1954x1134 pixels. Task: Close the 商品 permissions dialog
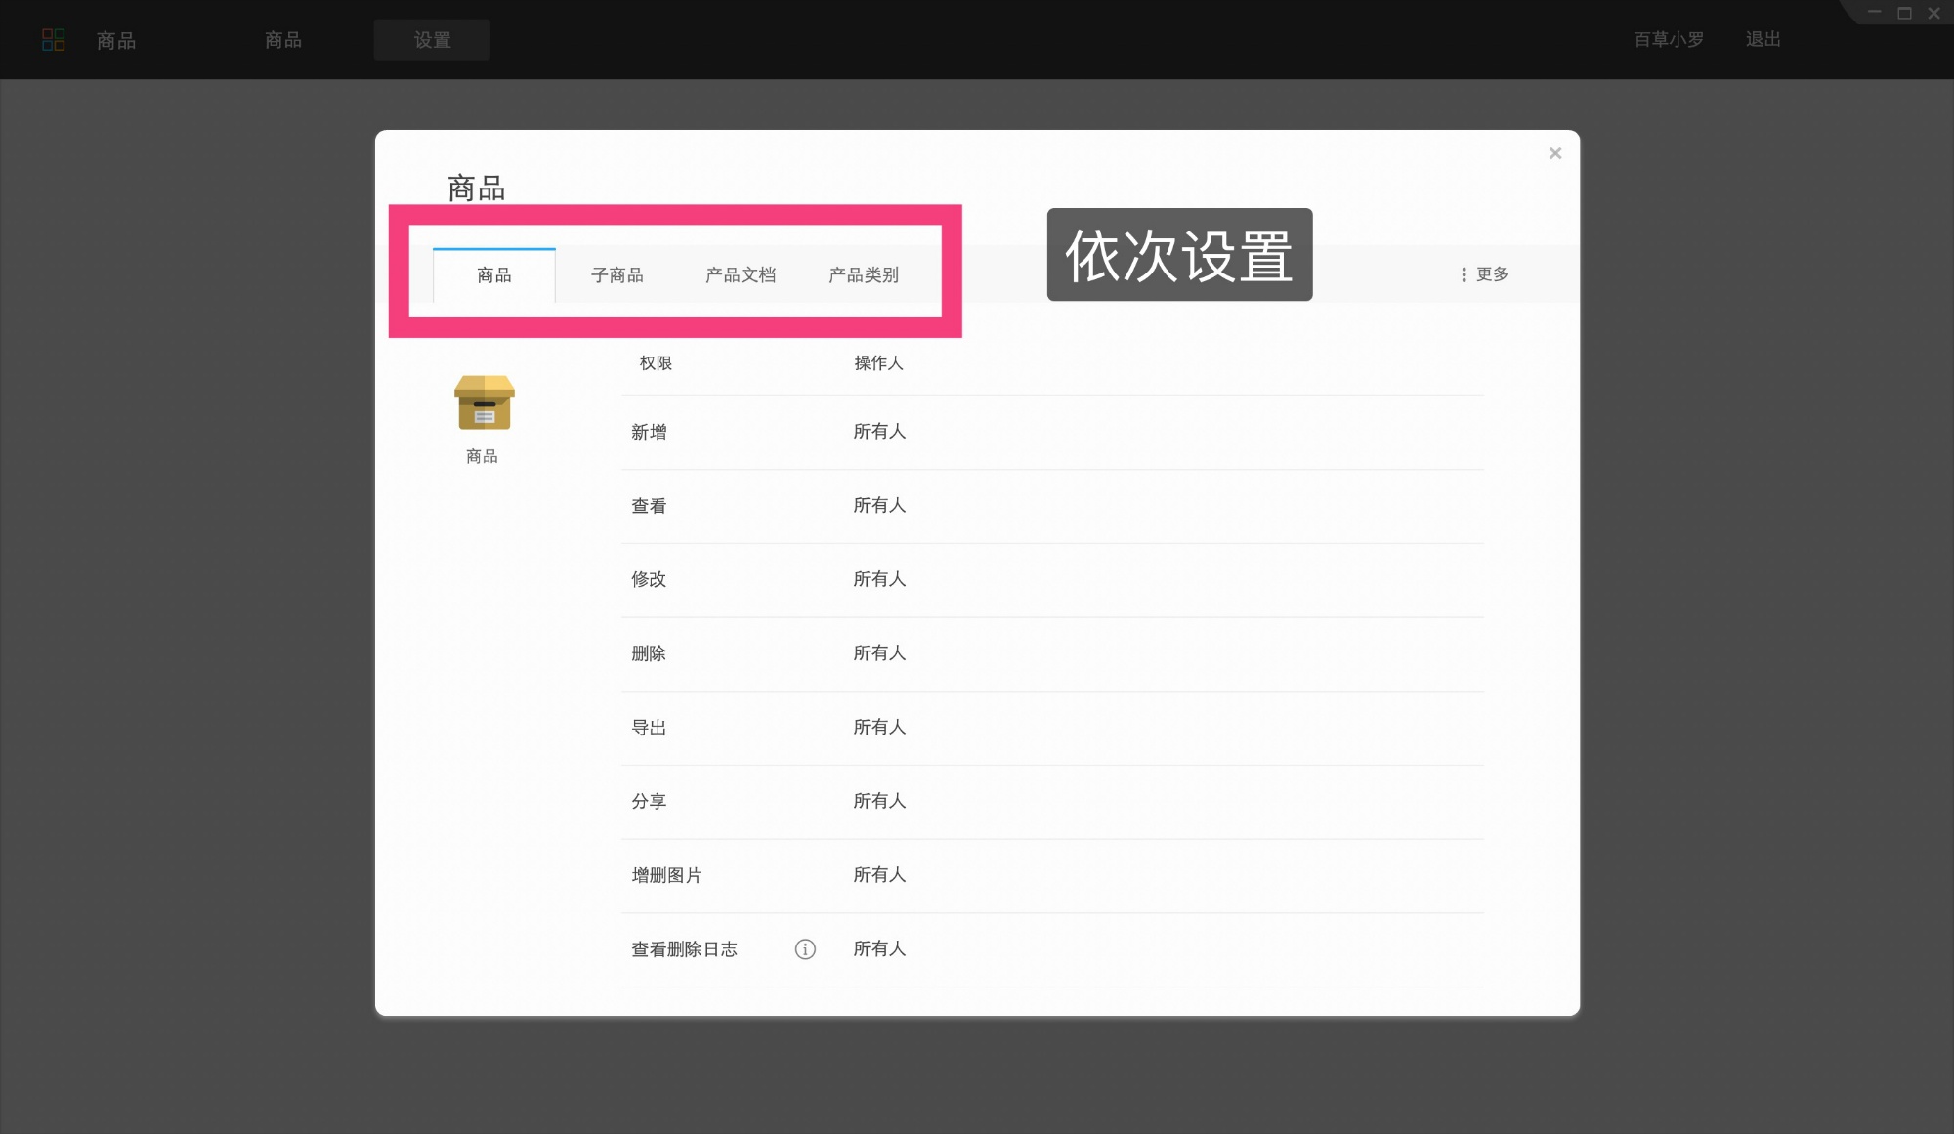(1555, 153)
